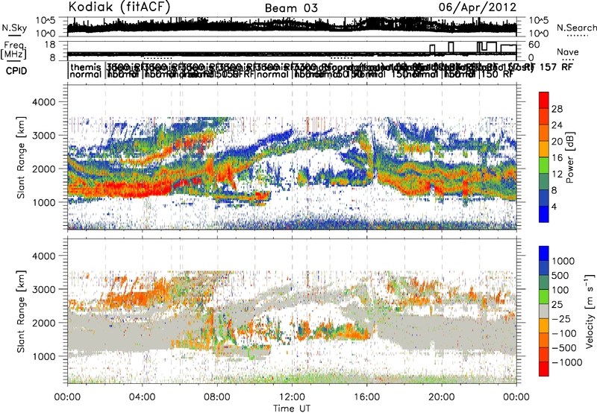Click the 'Freq. [MHz]' label

(13, 50)
